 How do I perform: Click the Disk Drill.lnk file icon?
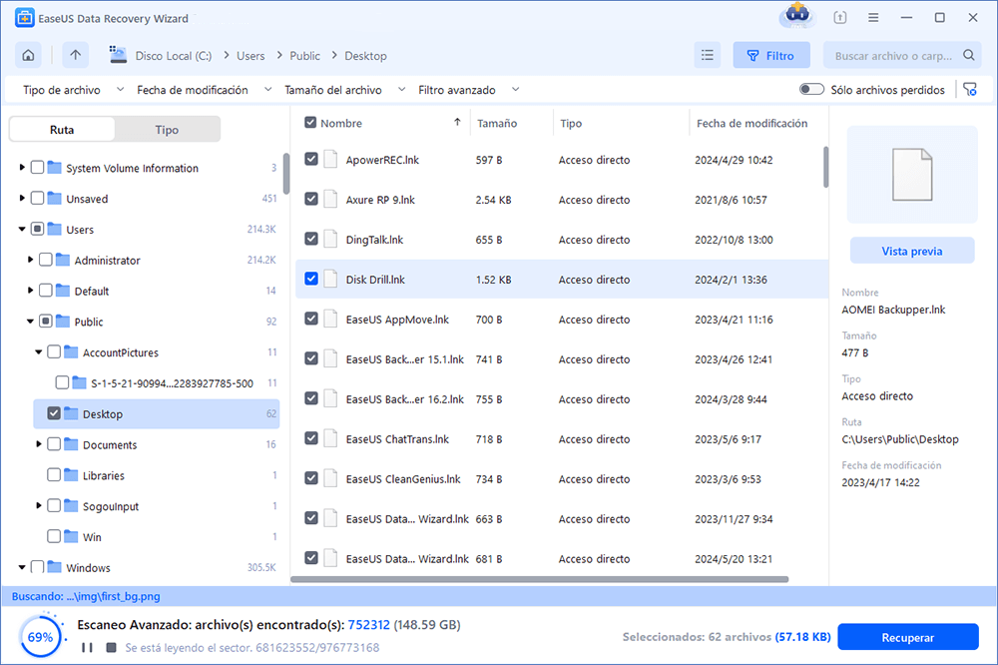click(330, 279)
